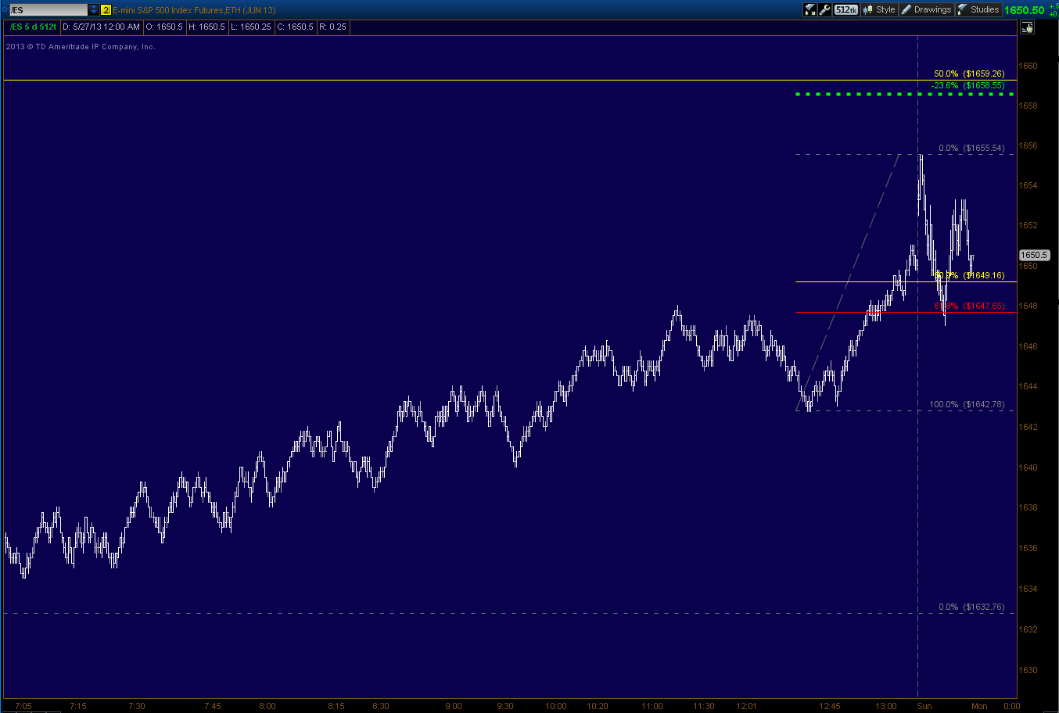Screen dimensions: 1059x713
Task: Open the Studies menu
Action: [x=978, y=9]
